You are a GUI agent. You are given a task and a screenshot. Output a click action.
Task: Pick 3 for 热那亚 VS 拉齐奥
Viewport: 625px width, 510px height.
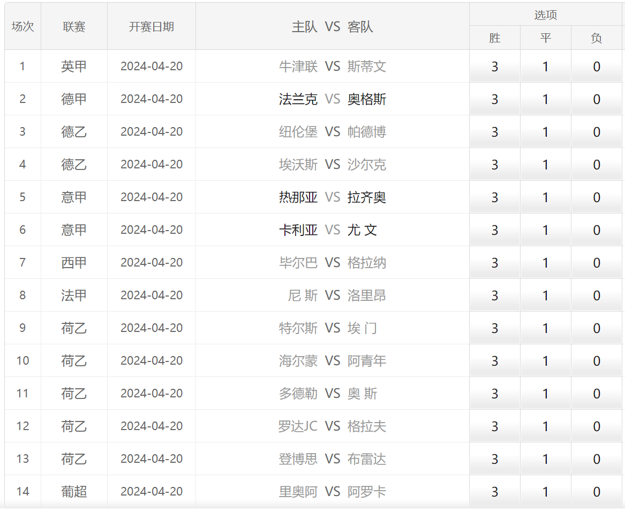pos(495,197)
